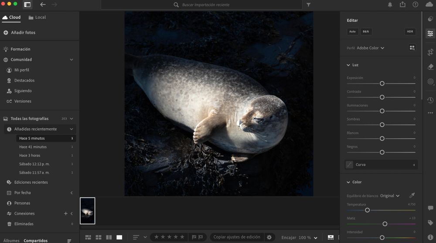This screenshot has width=436, height=243.
Task: Toggle B&N black and white mode
Action: [x=366, y=31]
